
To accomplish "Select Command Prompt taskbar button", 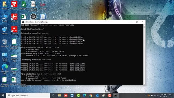I will (x=116, y=96).
